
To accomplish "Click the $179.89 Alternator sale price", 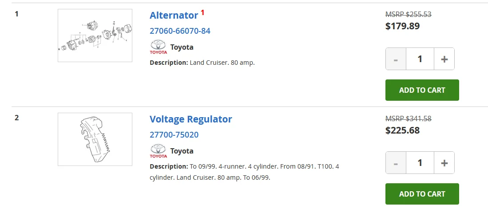I will click(402, 26).
